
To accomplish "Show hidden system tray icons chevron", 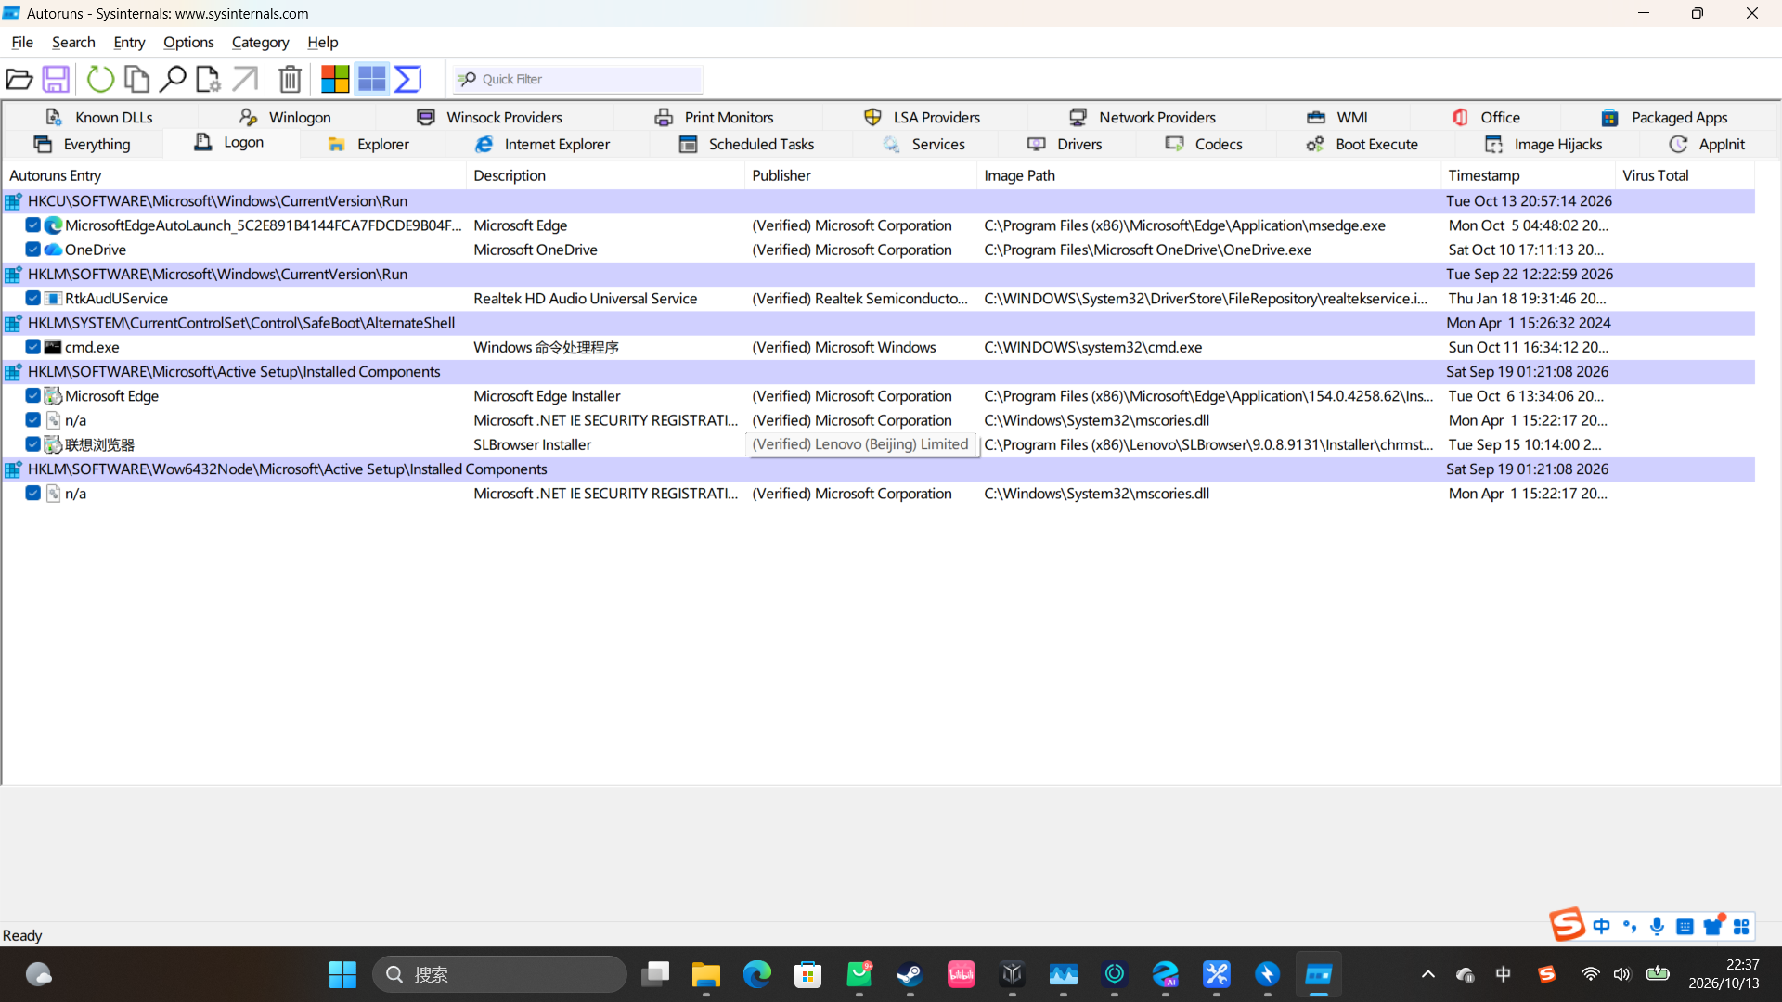I will click(x=1428, y=974).
